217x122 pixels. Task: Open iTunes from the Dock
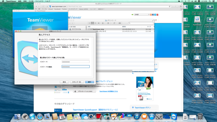point(137,117)
